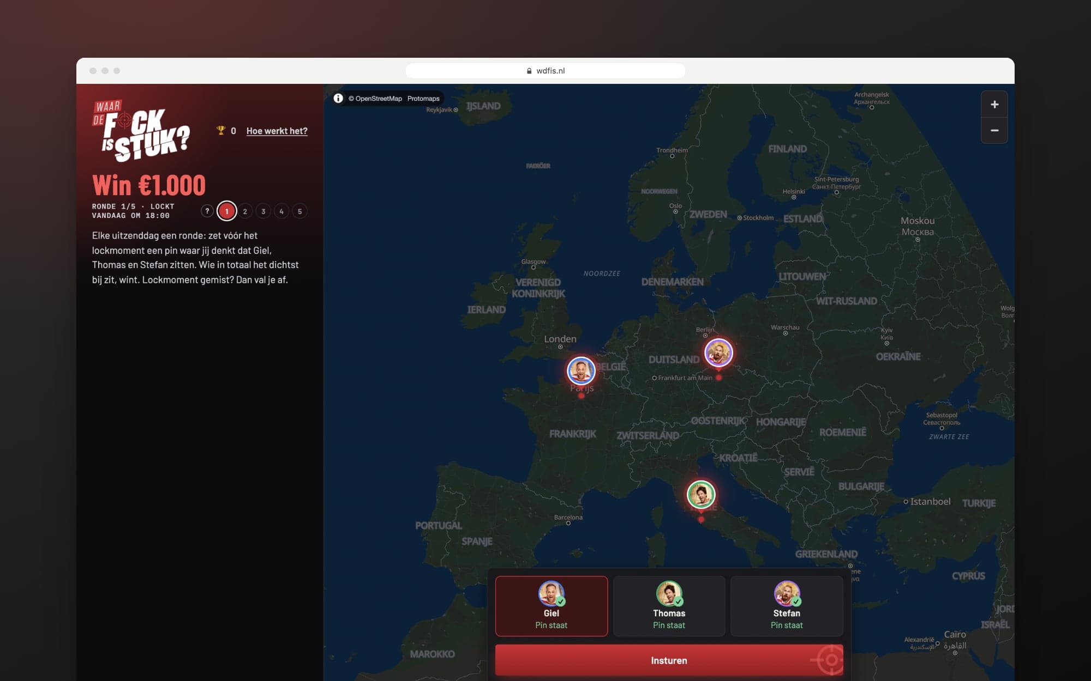
Task: Select round 1 indicator
Action: (x=226, y=211)
